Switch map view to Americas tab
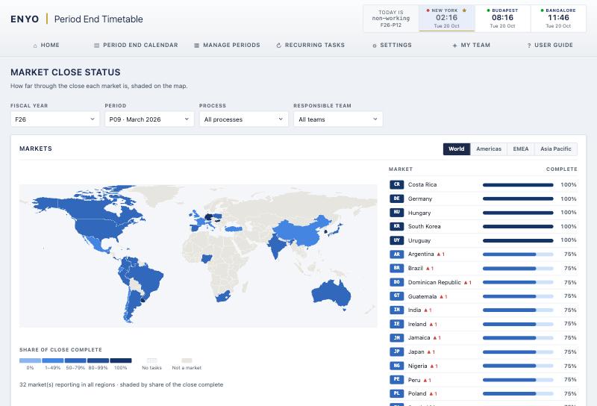 pos(489,149)
